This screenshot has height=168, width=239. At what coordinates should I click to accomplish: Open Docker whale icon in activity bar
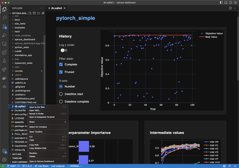[4, 78]
